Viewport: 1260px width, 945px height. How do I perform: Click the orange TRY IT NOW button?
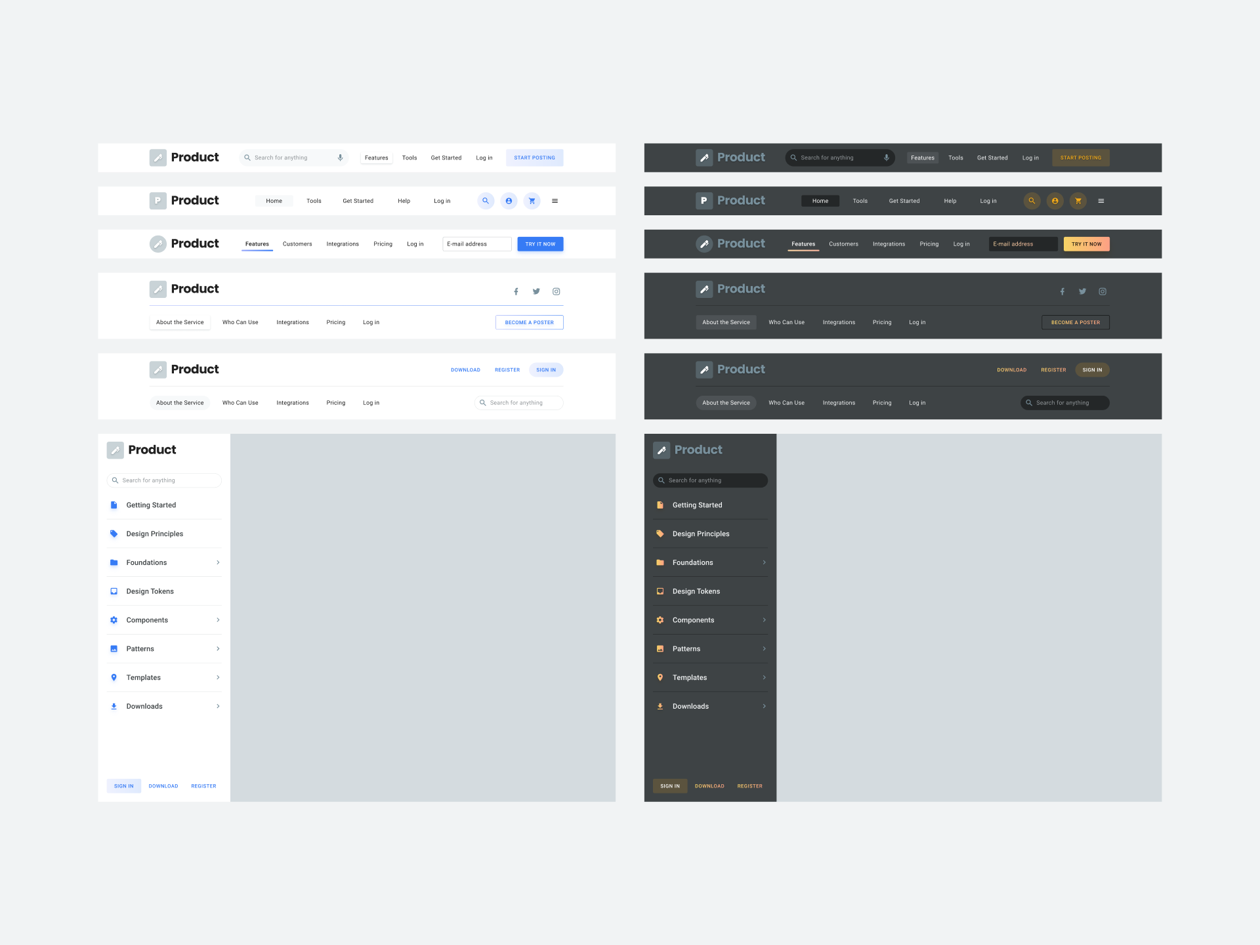[1087, 244]
